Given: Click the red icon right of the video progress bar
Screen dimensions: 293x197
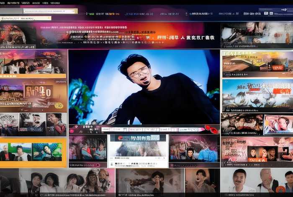Looking at the screenshot, I should point(211,130).
